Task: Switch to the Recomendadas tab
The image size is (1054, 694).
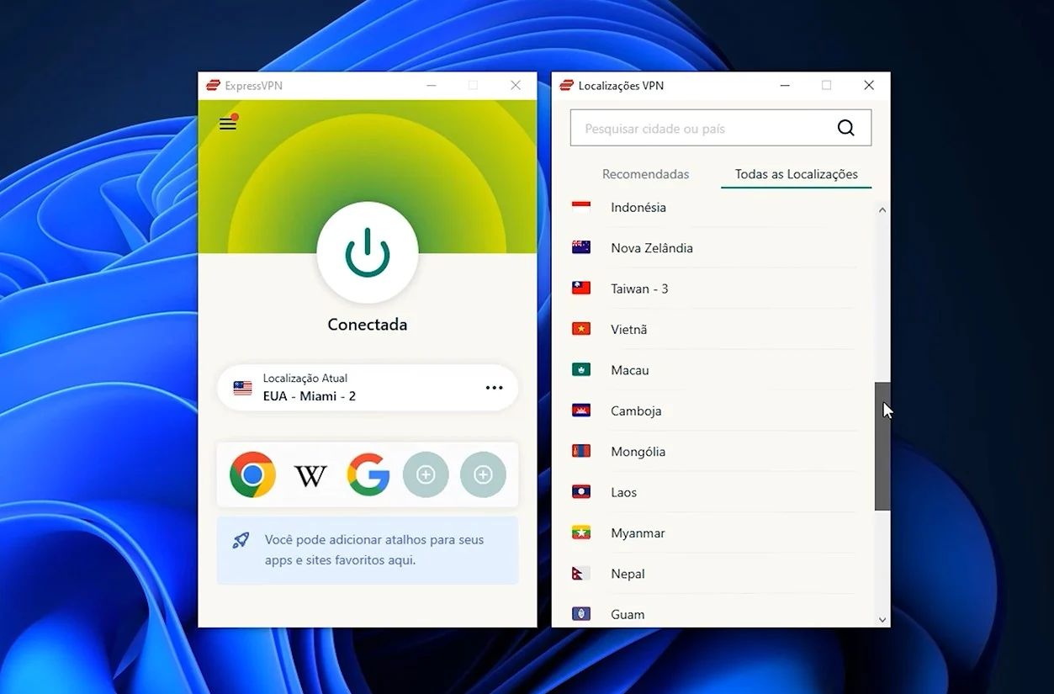Action: 645,174
